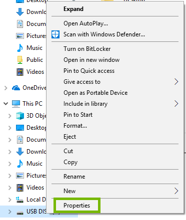Click the Videos filmstrip icon in Quick access
Image resolution: width=186 pixels, height=220 pixels.
[x=20, y=72]
